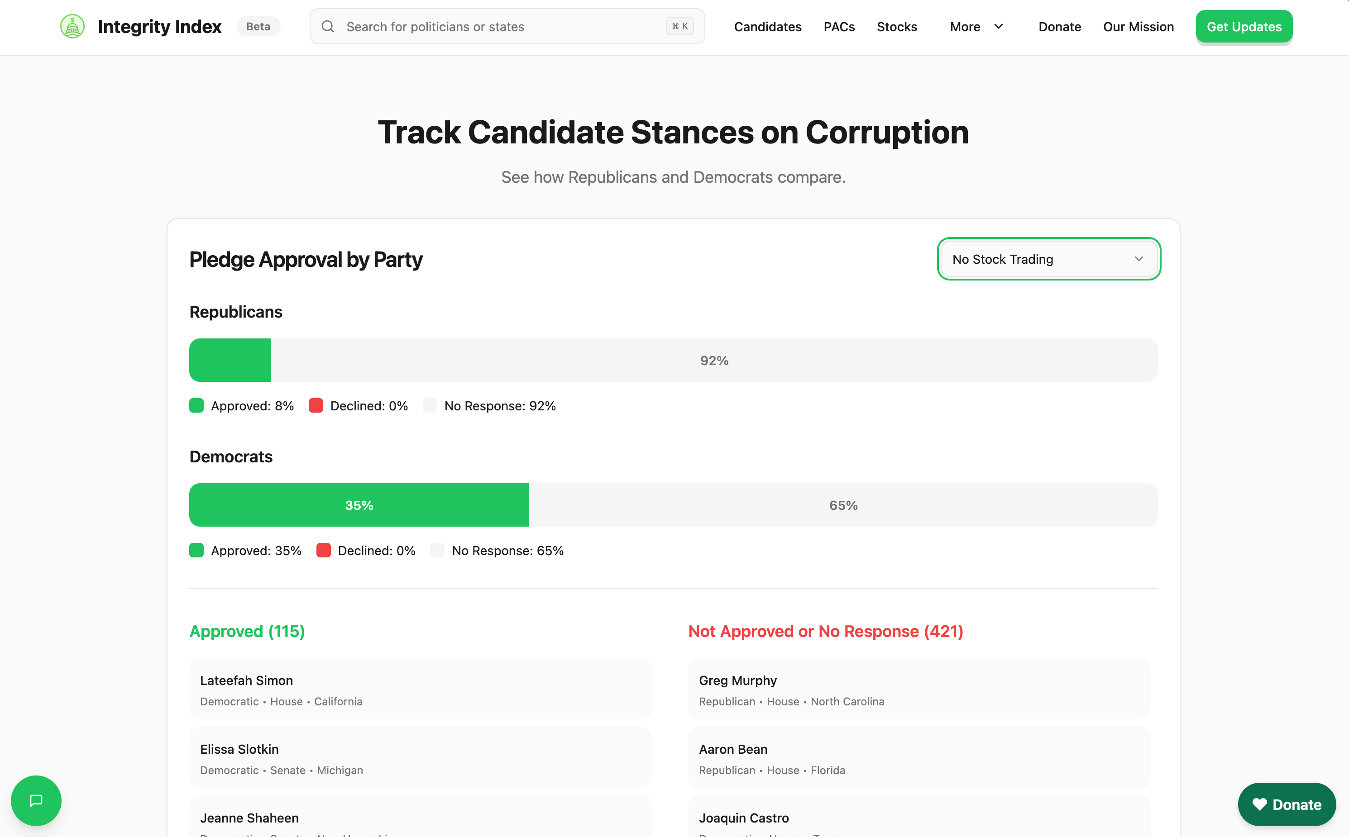Click the green Approved legend square for Republicans

coord(196,405)
